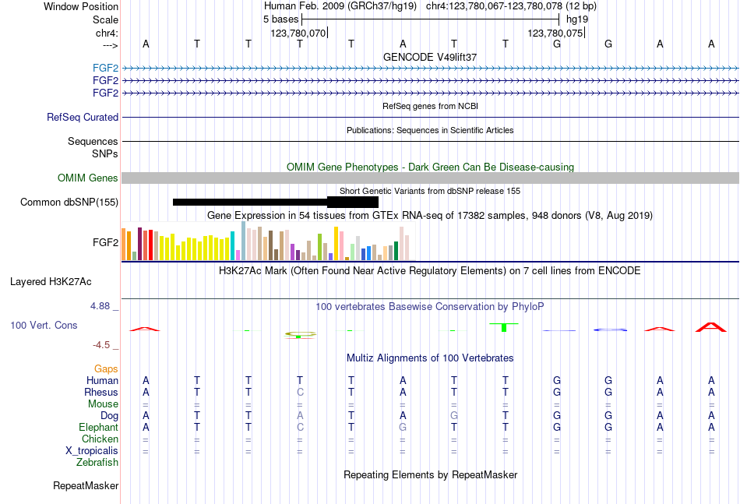Image resolution: width=740 pixels, height=504 pixels.
Task: Click the mismatched C base in Rhesus row
Action: (x=300, y=392)
